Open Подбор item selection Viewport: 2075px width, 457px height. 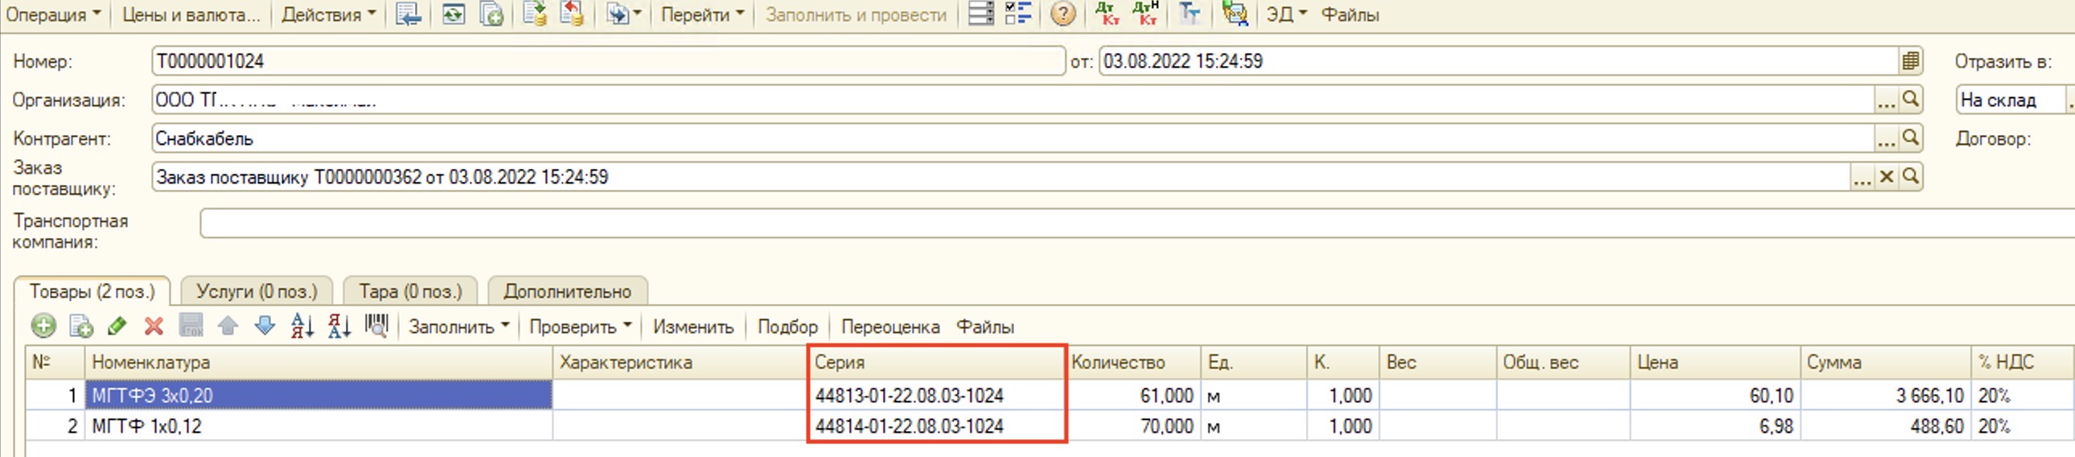tap(787, 327)
